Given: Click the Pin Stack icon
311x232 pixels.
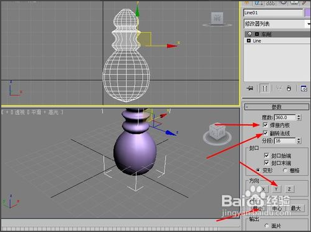Looking at the screenshot, I should (250, 89).
